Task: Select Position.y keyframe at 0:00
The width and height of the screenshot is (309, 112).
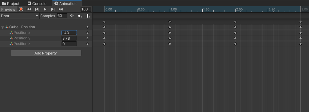Action: 105,38
